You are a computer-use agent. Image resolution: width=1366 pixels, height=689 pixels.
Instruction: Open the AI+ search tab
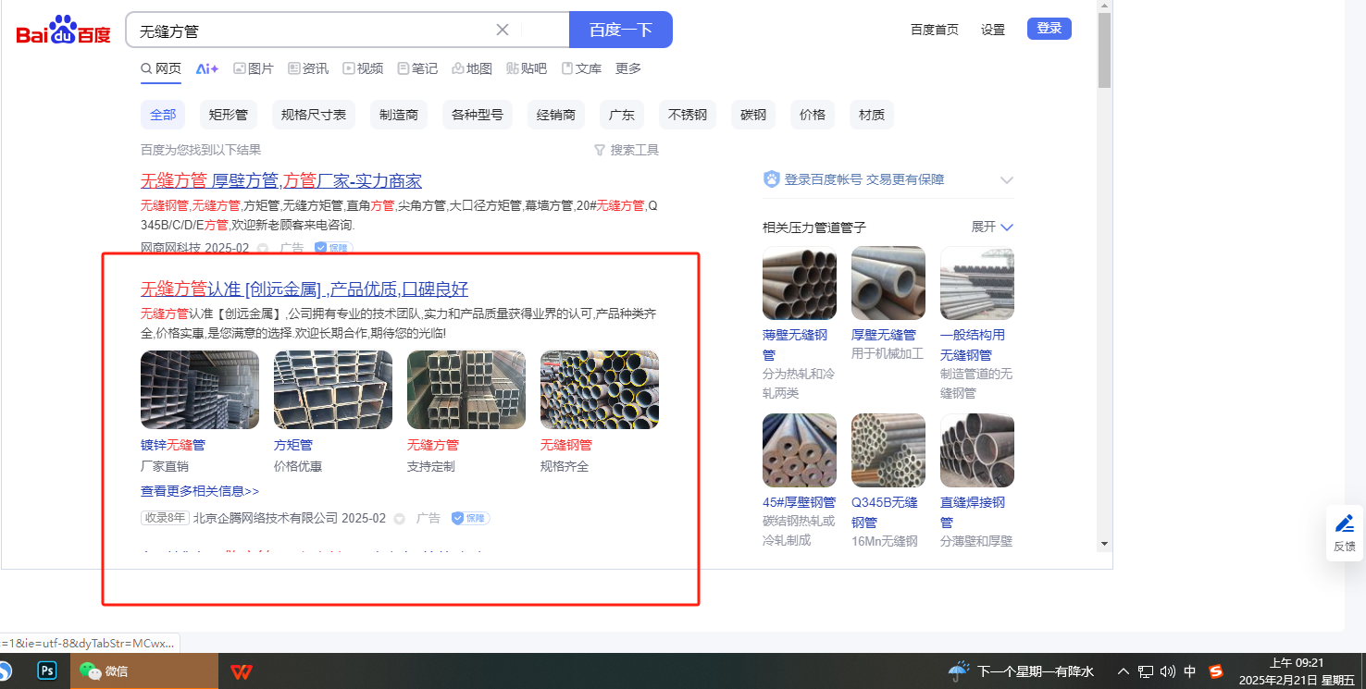pyautogui.click(x=207, y=68)
